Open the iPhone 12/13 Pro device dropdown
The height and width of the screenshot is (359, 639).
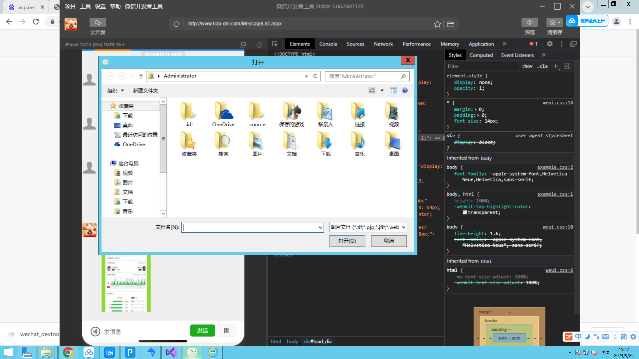coord(95,45)
